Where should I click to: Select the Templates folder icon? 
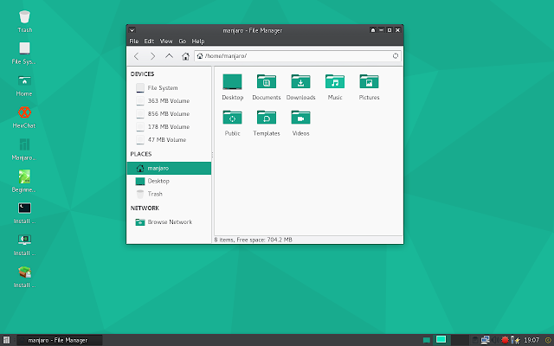pos(267,118)
